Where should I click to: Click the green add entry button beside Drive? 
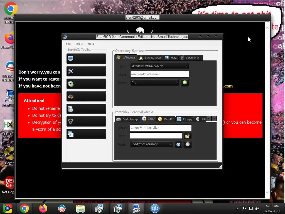coord(185,82)
